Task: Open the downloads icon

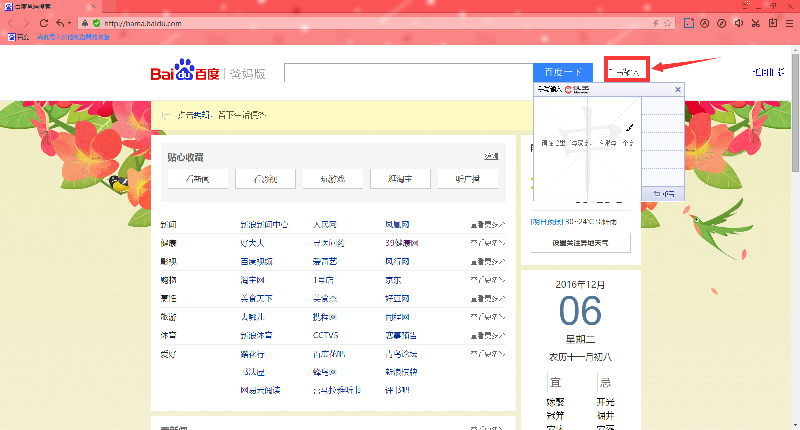Action: pos(773,23)
